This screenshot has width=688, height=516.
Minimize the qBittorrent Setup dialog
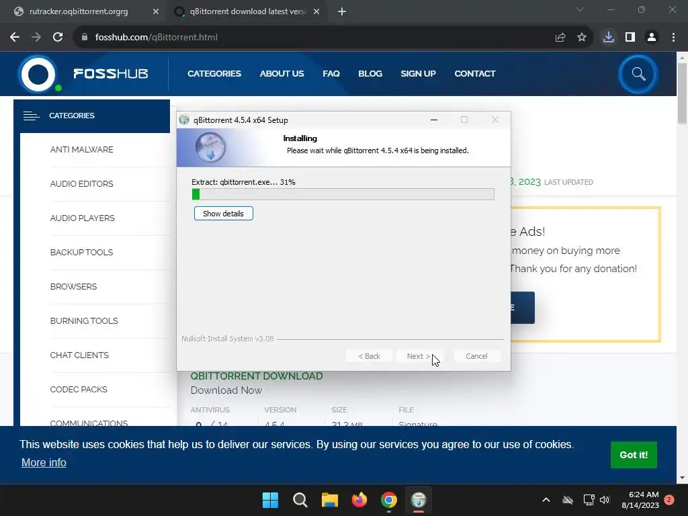(434, 120)
